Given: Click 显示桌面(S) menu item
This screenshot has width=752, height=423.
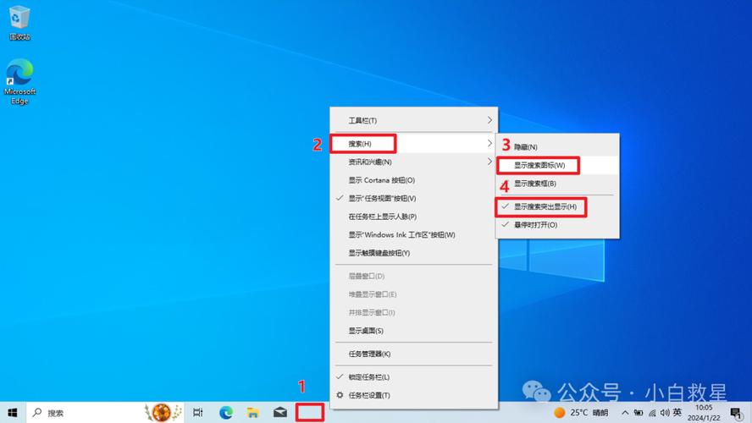Looking at the screenshot, I should click(x=414, y=331).
